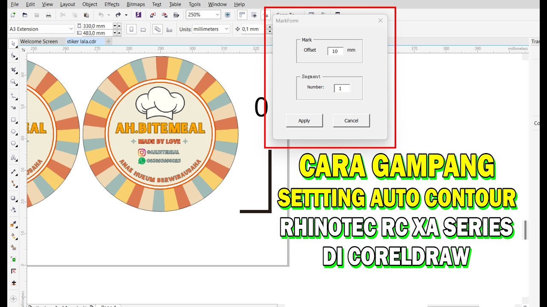Image resolution: width=547 pixels, height=307 pixels.
Task: Open the zoom level 250% dropdown
Action: pos(217,15)
